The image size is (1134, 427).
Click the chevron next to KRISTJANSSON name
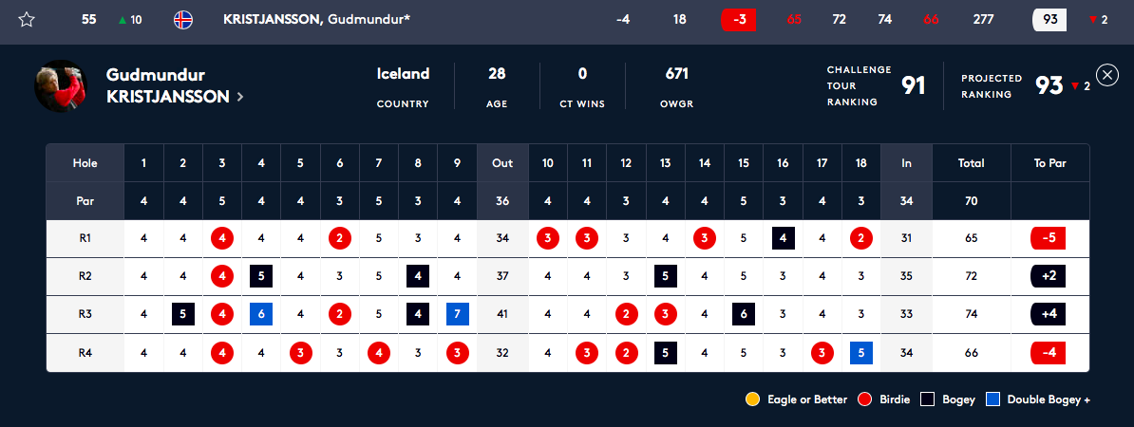[240, 97]
